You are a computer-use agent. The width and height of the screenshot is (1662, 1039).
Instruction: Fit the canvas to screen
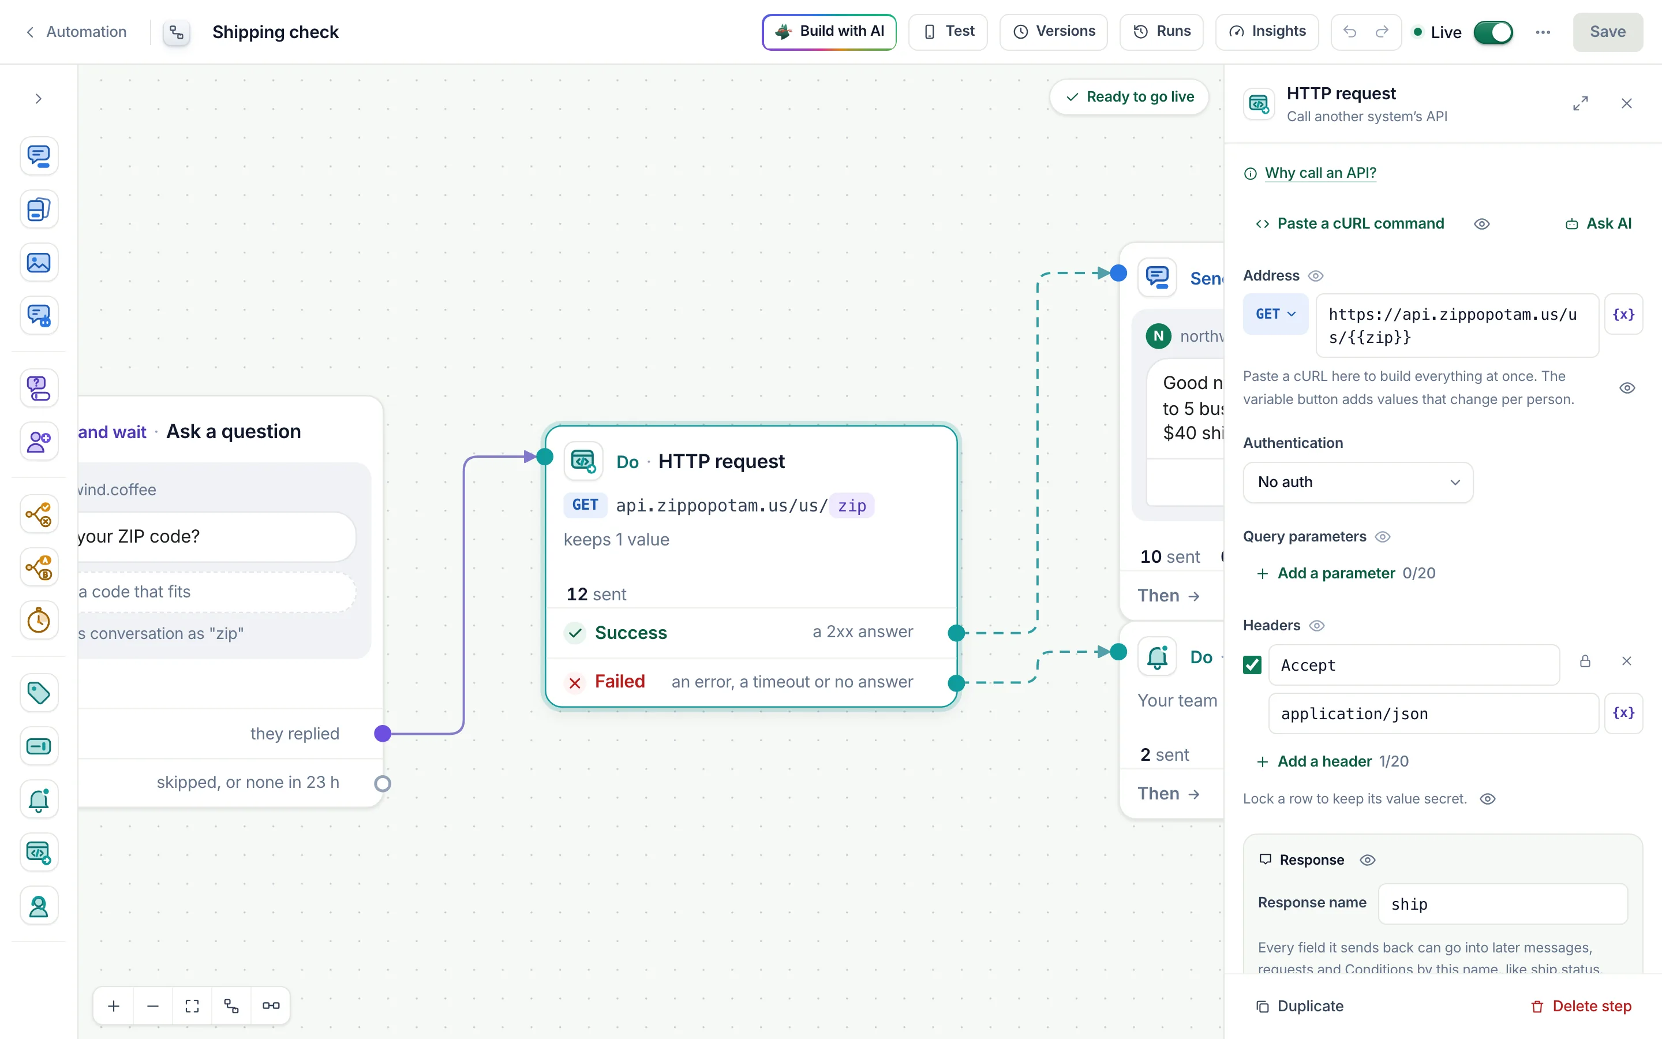click(192, 1006)
